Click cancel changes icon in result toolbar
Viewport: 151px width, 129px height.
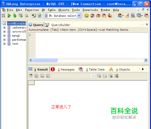(x=117, y=76)
